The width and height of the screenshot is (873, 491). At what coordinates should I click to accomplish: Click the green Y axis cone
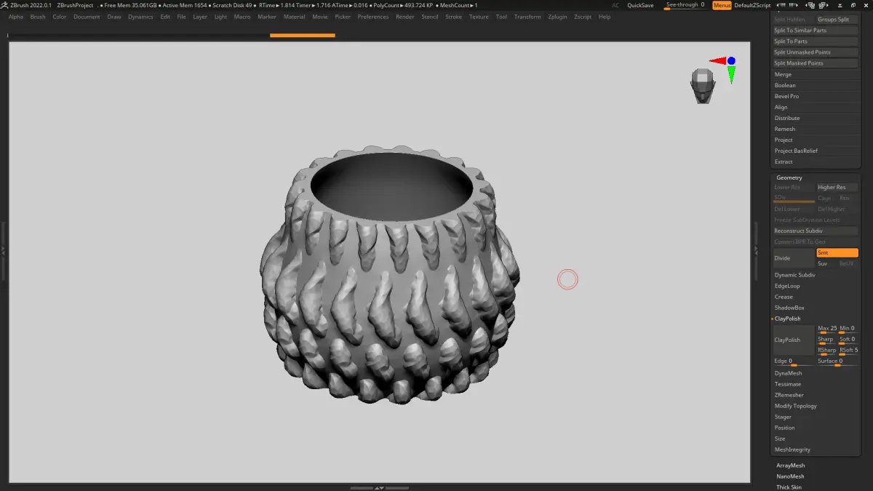tap(731, 74)
